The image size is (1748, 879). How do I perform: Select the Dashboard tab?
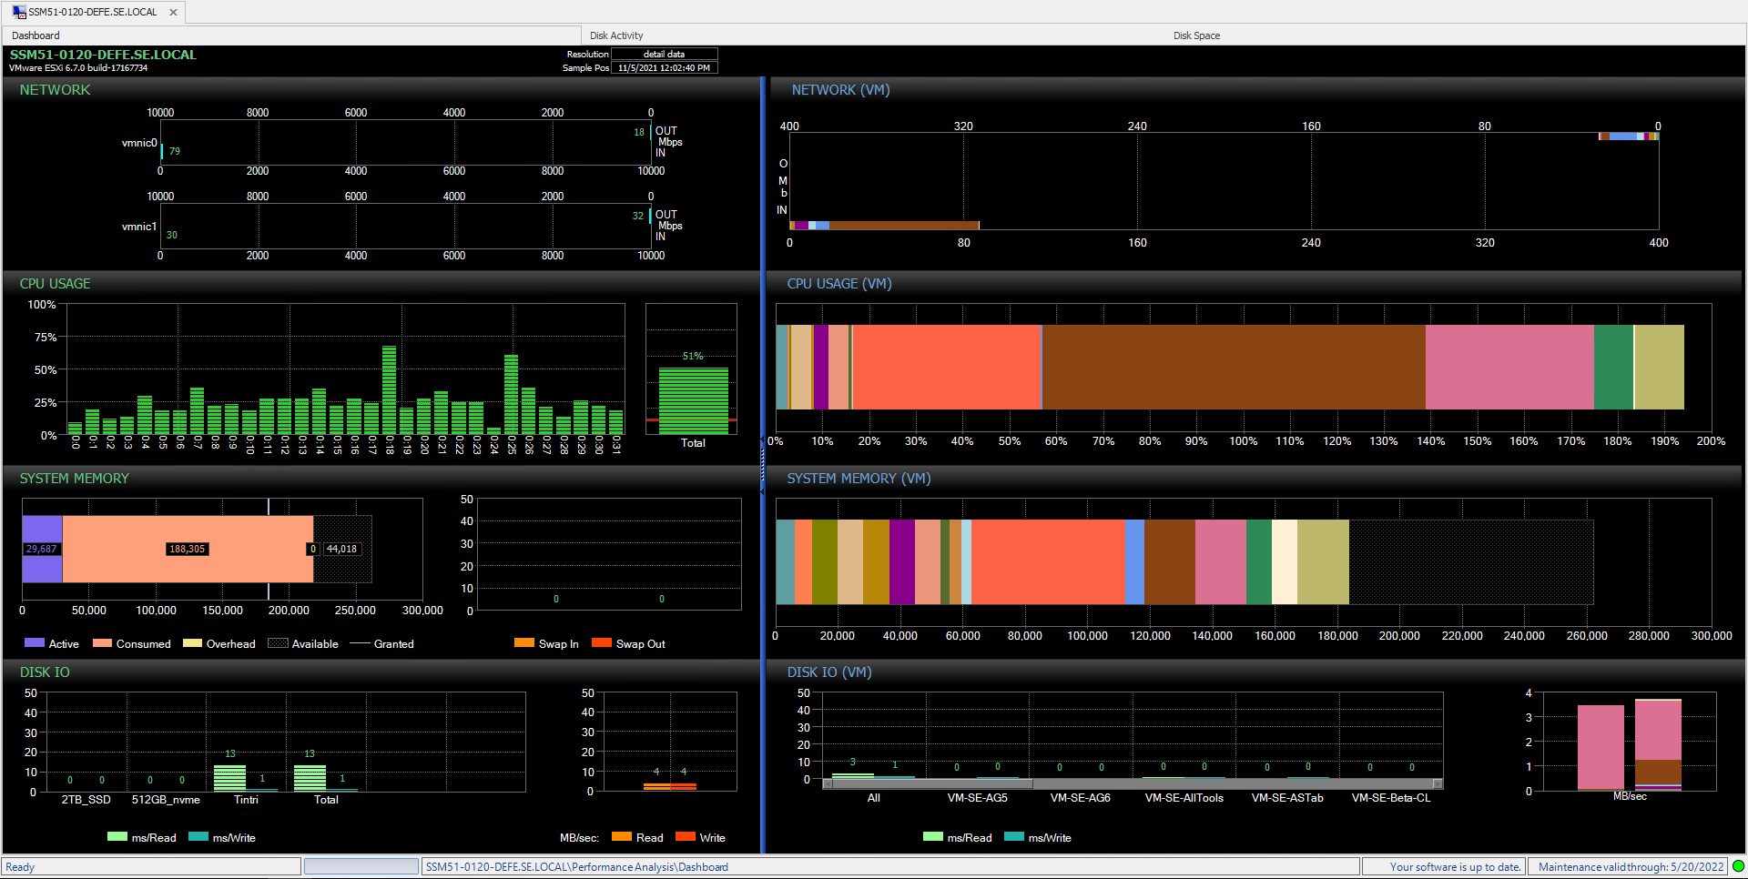coord(36,35)
